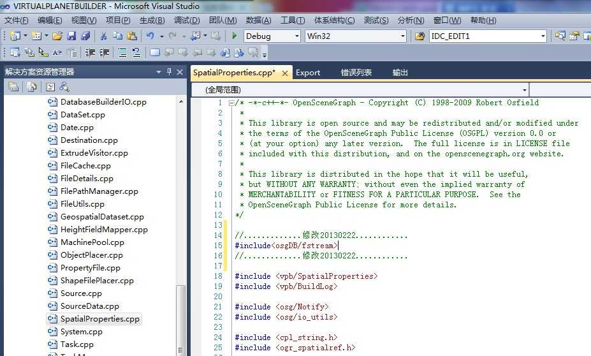Open the Debug configuration dropdown
591x356 pixels.
(x=297, y=36)
